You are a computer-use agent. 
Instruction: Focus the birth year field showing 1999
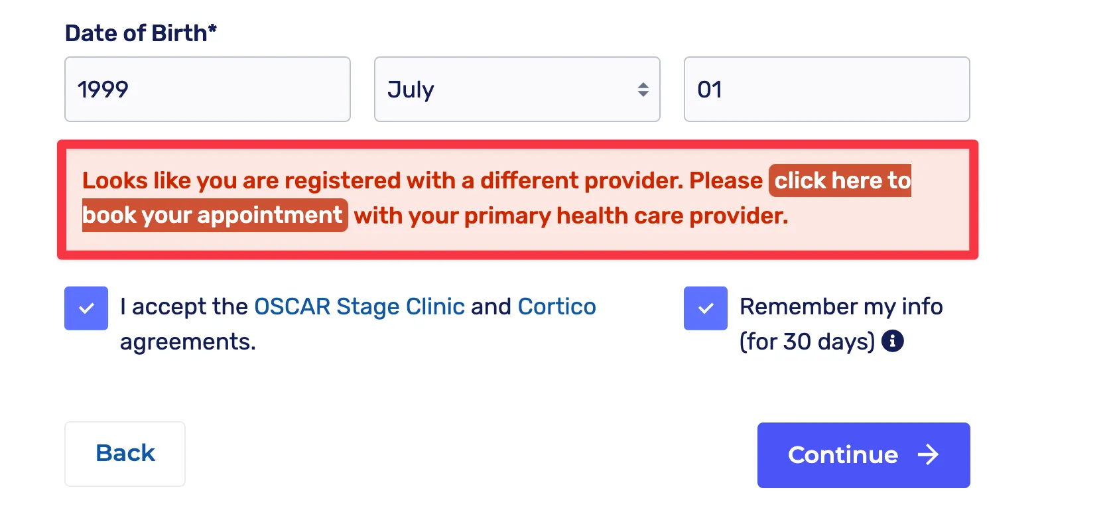(207, 90)
